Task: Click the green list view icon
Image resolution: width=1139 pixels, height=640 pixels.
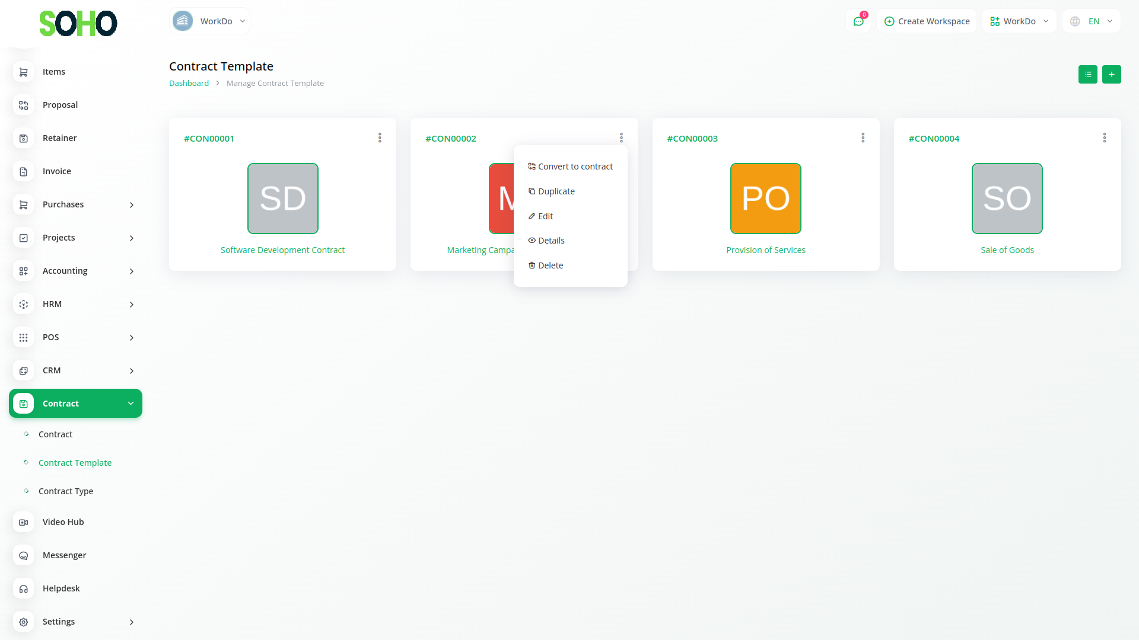Action: pyautogui.click(x=1087, y=74)
